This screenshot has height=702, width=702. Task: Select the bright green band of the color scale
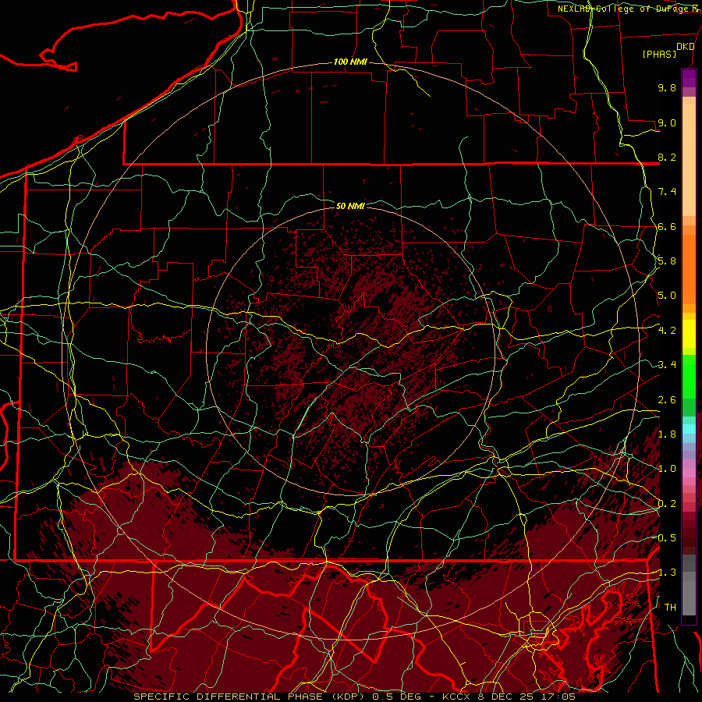click(689, 376)
